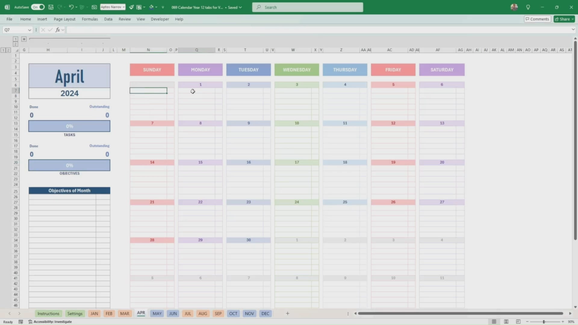Click the camera screenshot icon

94,7
